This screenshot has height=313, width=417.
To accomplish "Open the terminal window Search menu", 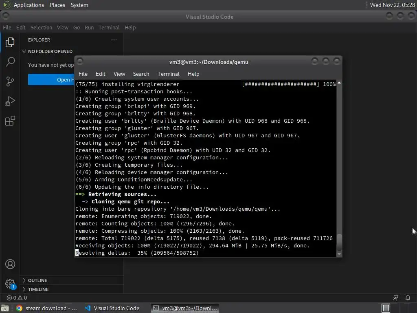I will (141, 74).
